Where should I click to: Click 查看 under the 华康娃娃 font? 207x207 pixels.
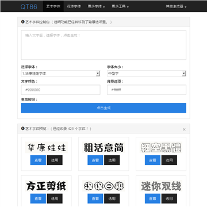click(38, 160)
